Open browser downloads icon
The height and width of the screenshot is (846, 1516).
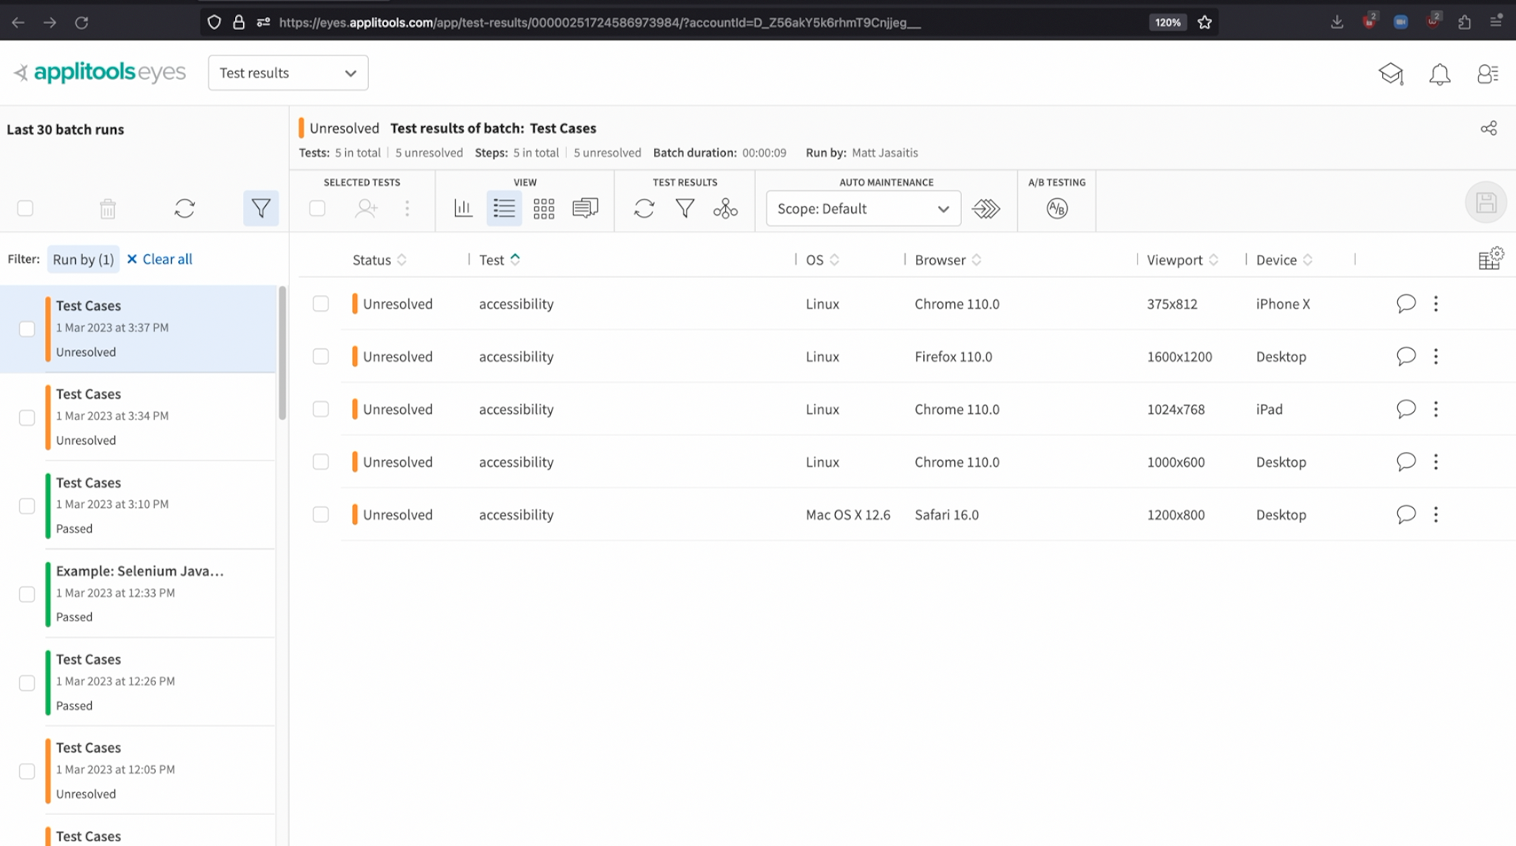1337,22
